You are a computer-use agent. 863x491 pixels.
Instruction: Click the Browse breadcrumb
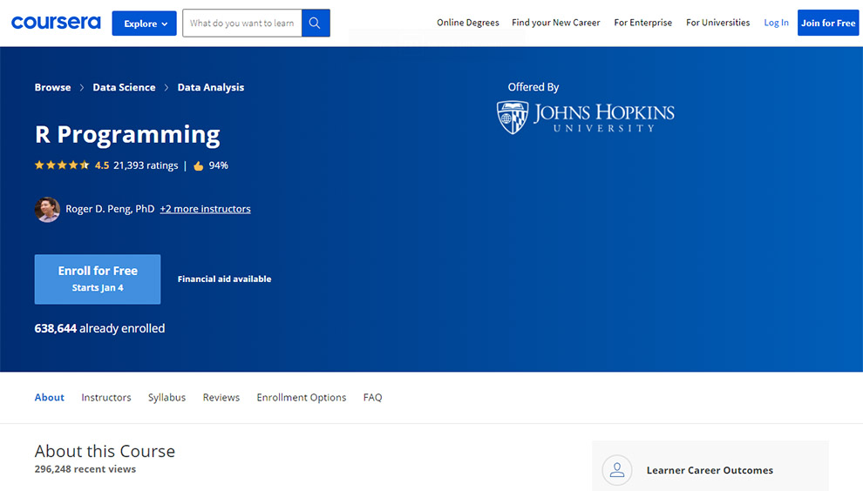[x=53, y=87]
